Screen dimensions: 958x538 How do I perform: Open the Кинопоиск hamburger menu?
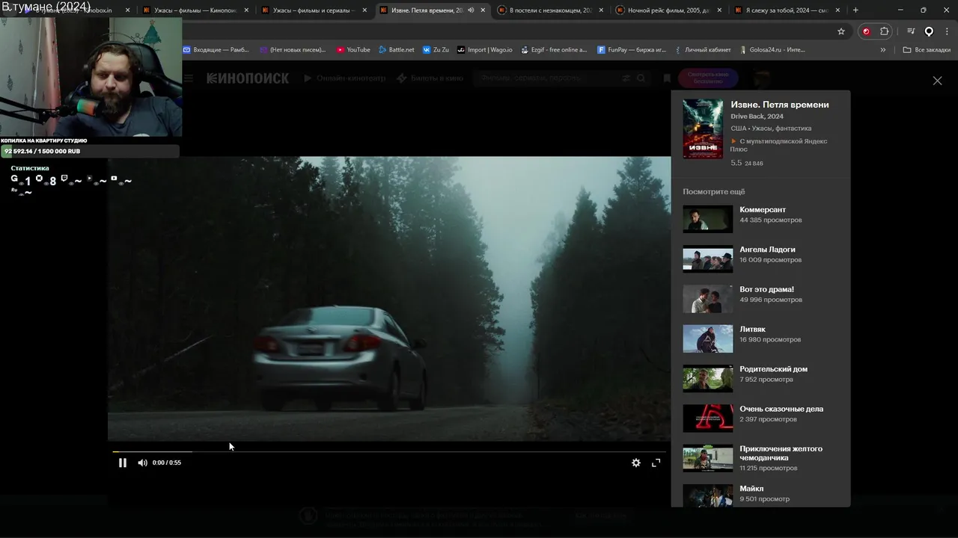188,78
